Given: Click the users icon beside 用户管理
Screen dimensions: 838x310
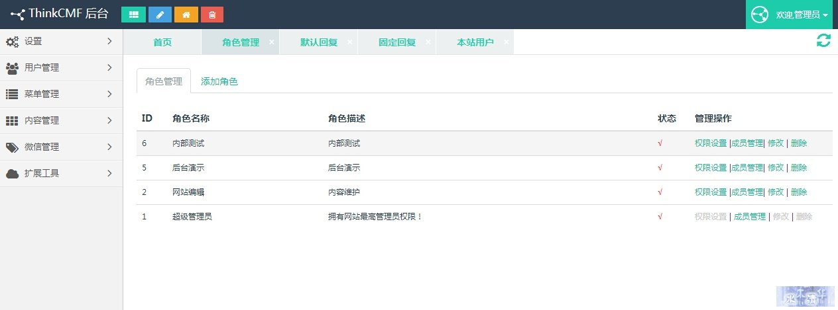Looking at the screenshot, I should (x=12, y=68).
